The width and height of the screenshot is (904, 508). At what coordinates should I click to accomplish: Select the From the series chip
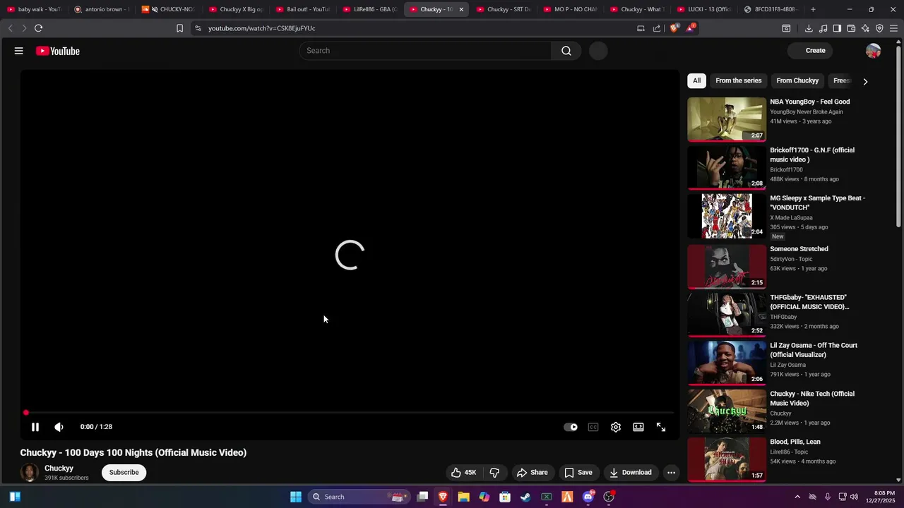739,80
